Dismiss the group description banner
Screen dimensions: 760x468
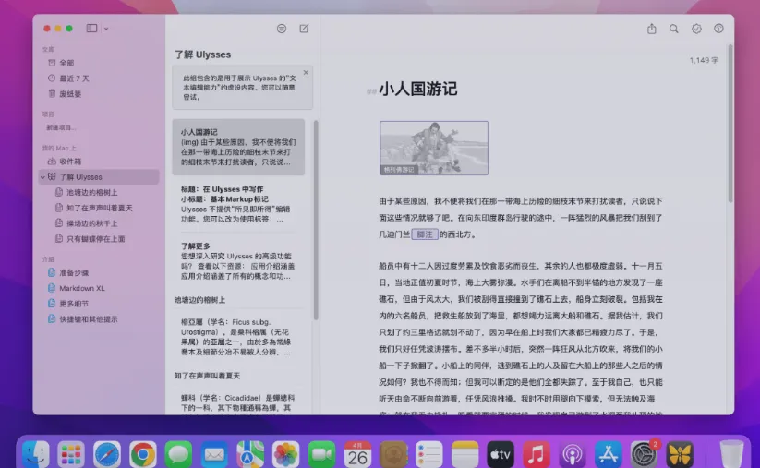(x=306, y=72)
